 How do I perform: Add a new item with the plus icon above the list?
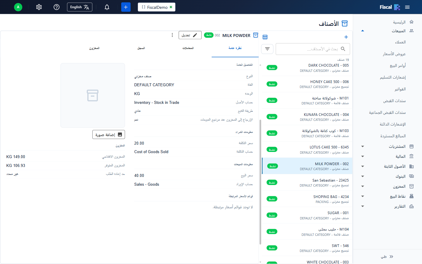(346, 37)
